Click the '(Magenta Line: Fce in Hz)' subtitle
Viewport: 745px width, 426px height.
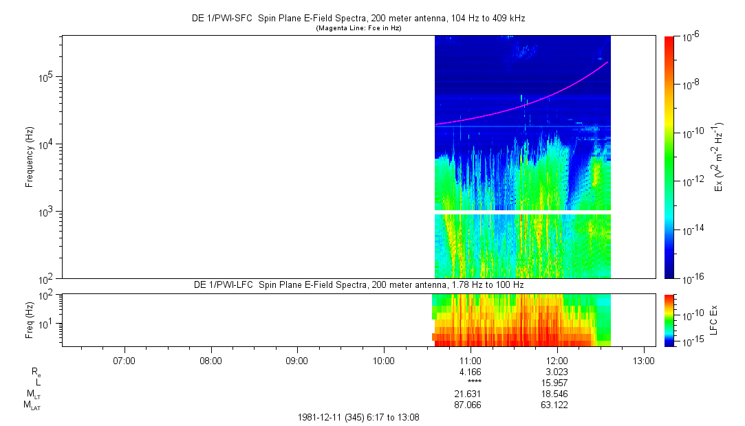(x=358, y=28)
